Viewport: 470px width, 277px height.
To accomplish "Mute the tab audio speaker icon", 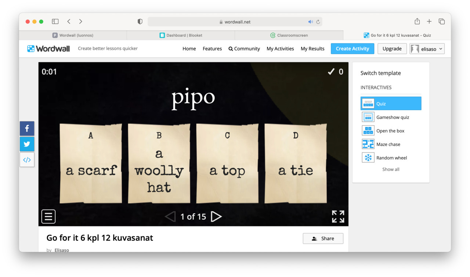I will [310, 22].
